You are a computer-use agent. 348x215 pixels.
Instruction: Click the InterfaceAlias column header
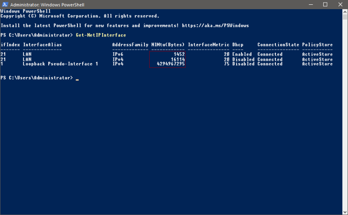pos(42,45)
